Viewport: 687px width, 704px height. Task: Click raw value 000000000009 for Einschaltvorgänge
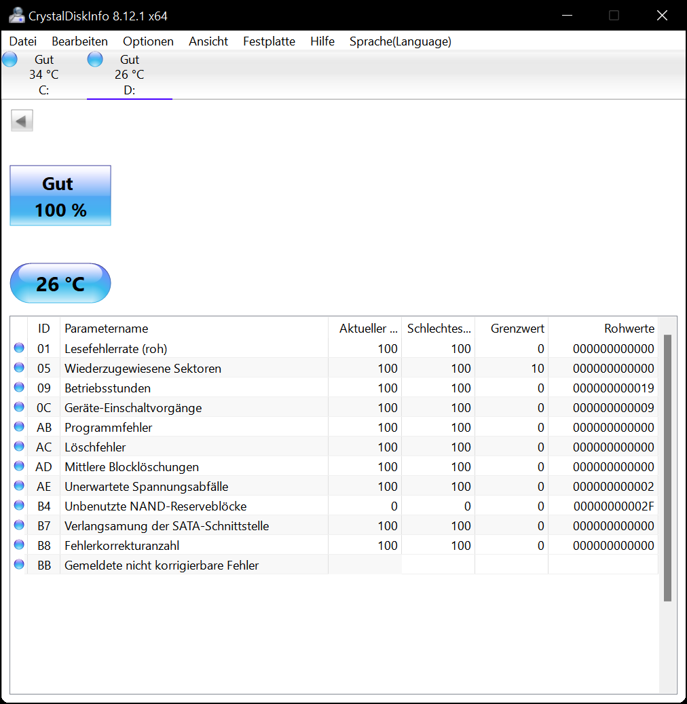[614, 408]
